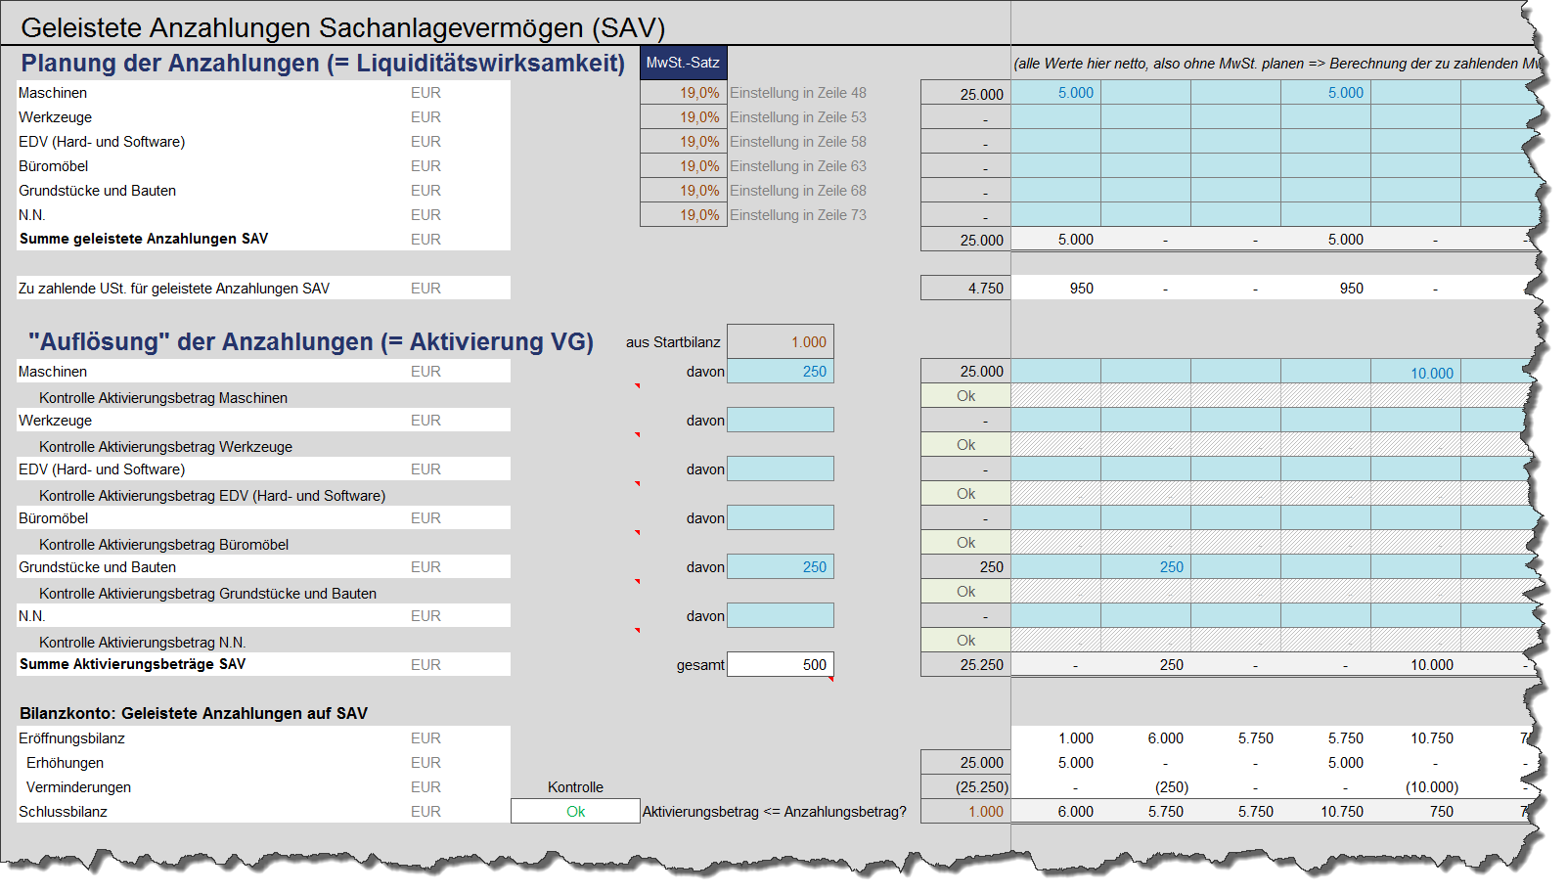Select blue 250 activation cell for Grundstücke und Bauten
Viewport: 1567px width, 893px height.
[x=1145, y=567]
